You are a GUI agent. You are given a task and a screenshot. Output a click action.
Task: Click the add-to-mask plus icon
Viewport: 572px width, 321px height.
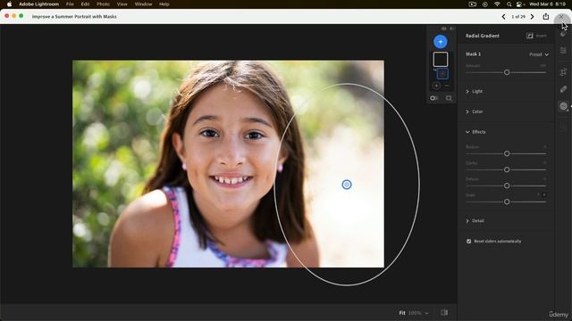click(x=436, y=86)
